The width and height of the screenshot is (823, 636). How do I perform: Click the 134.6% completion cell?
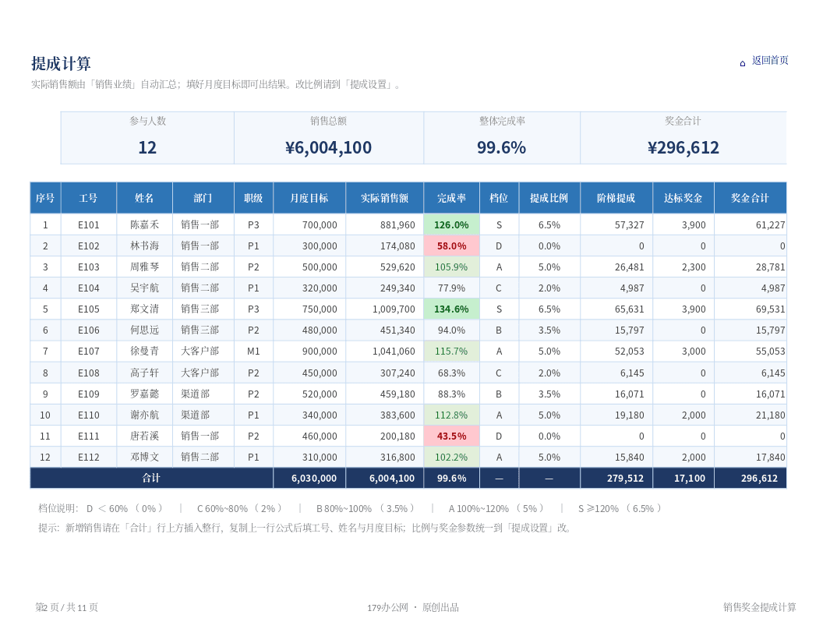tap(451, 309)
